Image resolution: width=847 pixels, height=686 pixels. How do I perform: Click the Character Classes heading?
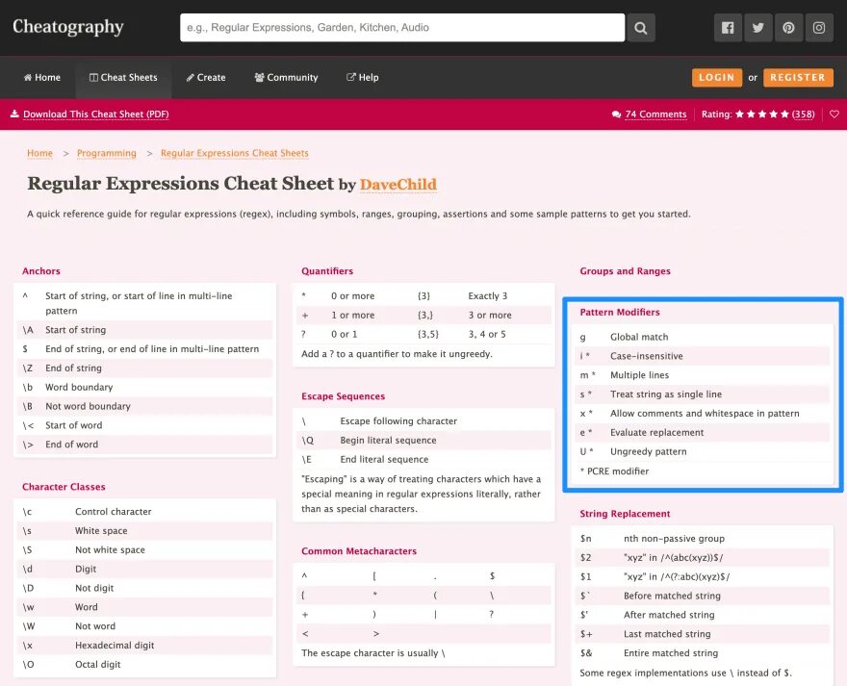point(64,487)
